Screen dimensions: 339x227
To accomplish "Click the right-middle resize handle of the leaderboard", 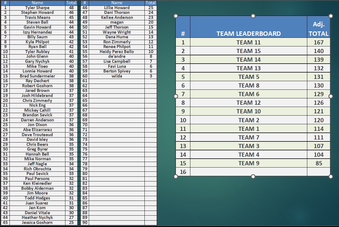I will pos(331,96).
